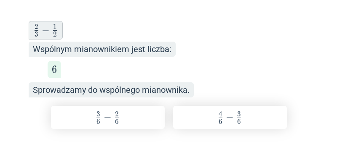The height and width of the screenshot is (168, 337).
Task: Click the fraction 1/2 in the problem
Action: (x=55, y=30)
